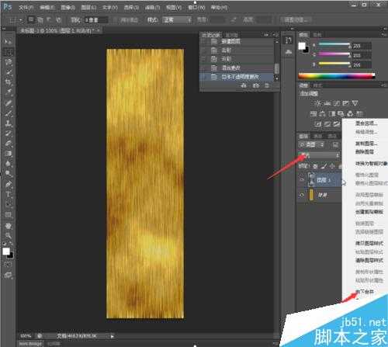Choose 向下合并 from the context menu

tap(365, 292)
